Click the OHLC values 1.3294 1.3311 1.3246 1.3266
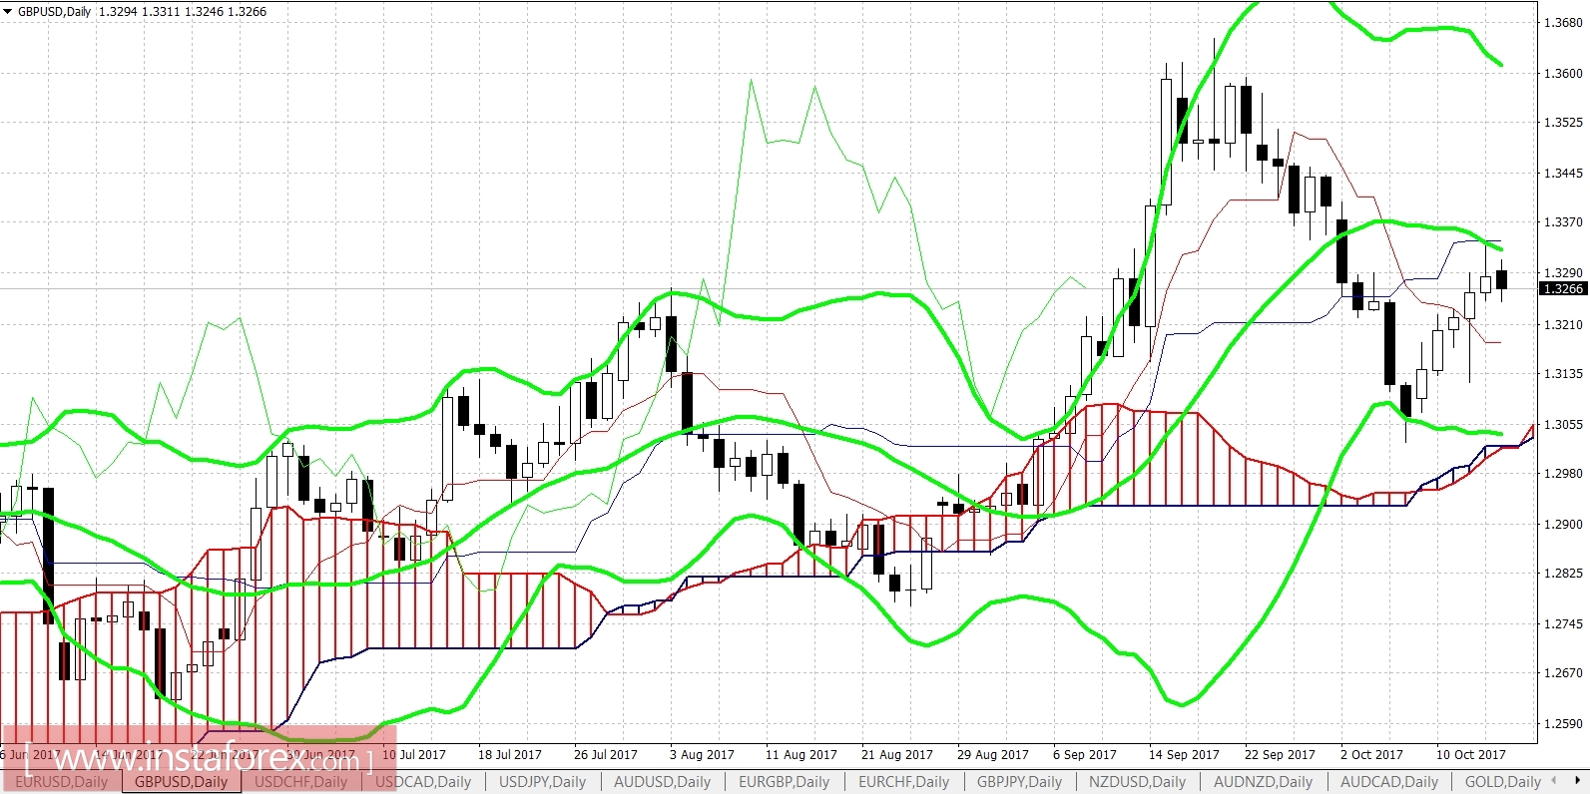The height and width of the screenshot is (794, 1590). coord(183,12)
